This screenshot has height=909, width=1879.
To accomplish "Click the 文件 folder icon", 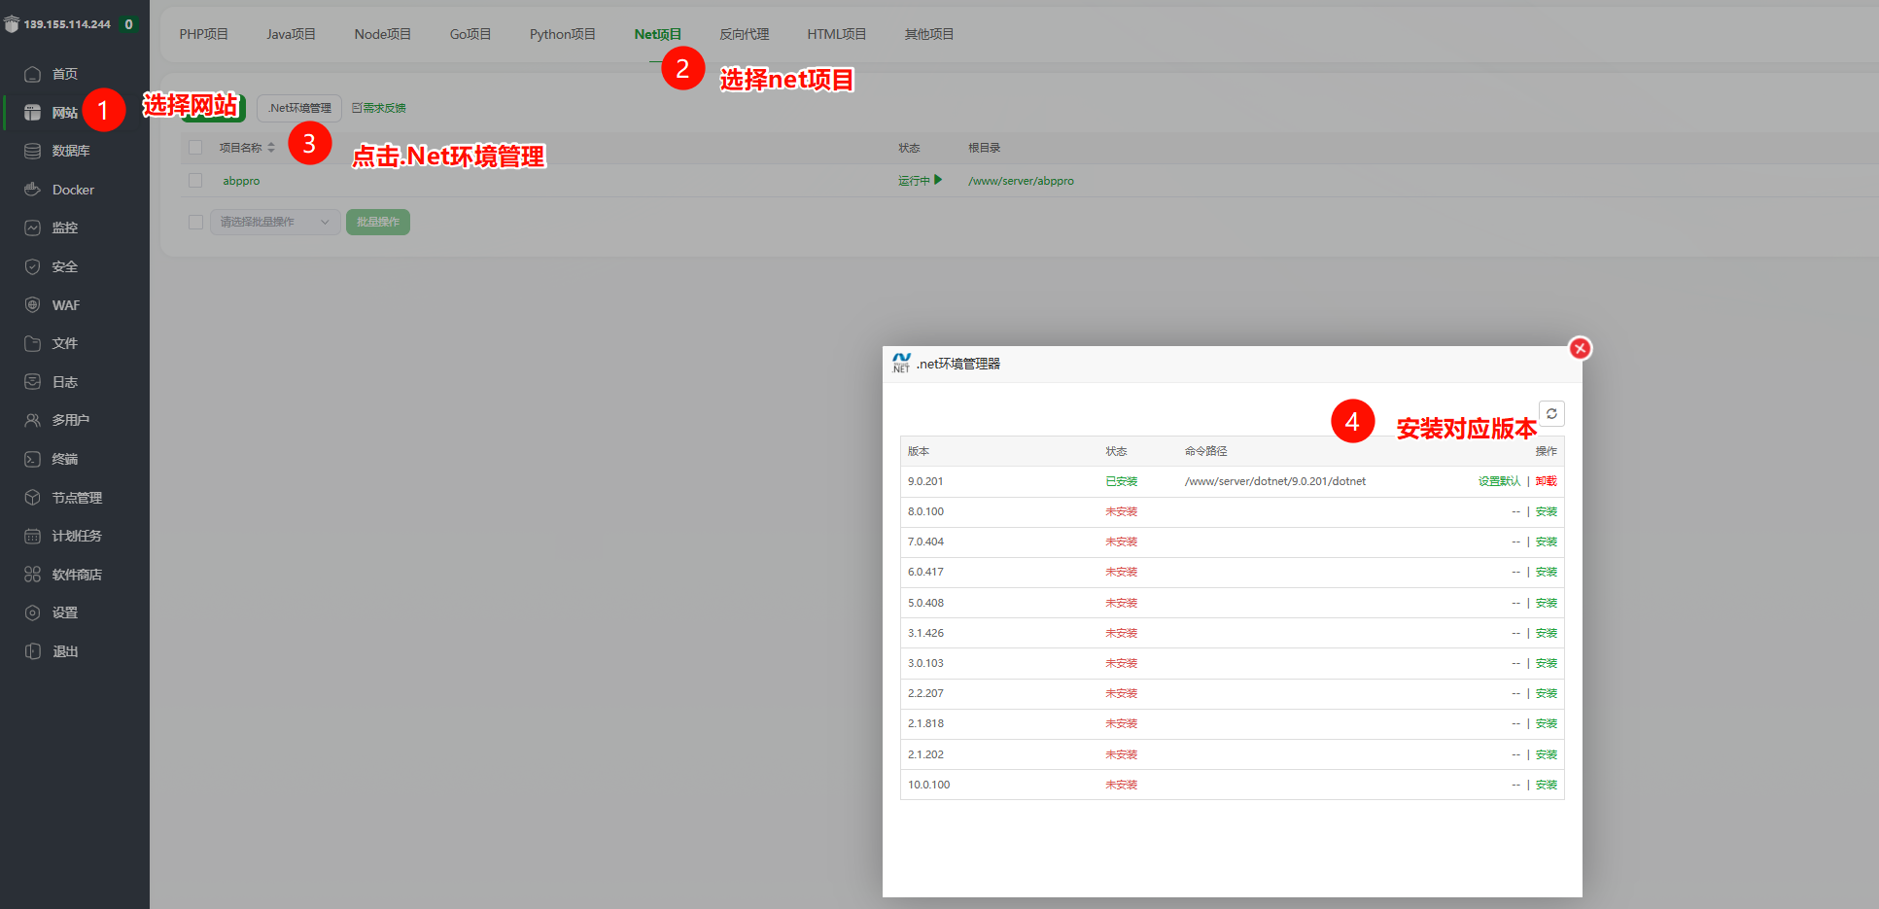I will click(x=32, y=343).
